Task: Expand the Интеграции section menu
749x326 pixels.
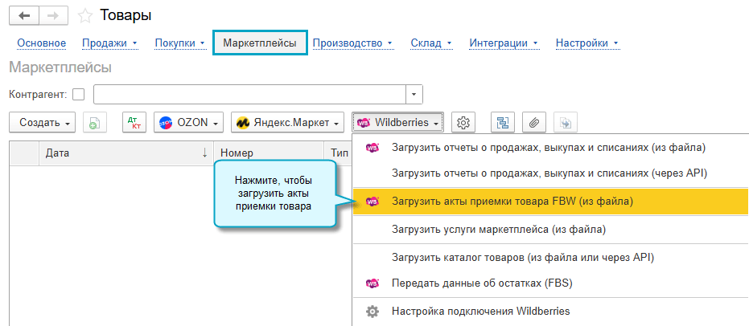Action: click(x=504, y=43)
